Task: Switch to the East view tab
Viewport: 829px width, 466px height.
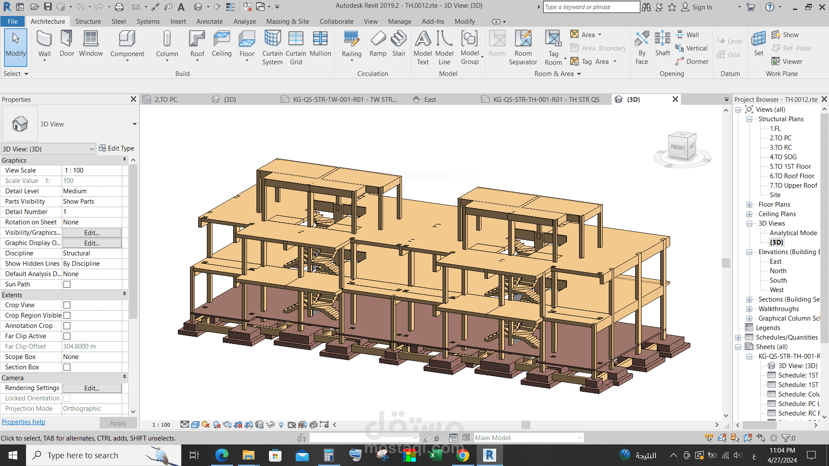Action: pos(430,99)
